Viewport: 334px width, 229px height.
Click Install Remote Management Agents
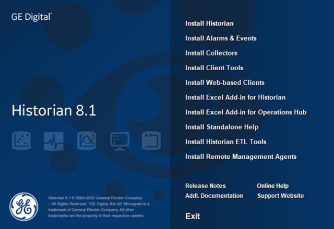(x=241, y=157)
